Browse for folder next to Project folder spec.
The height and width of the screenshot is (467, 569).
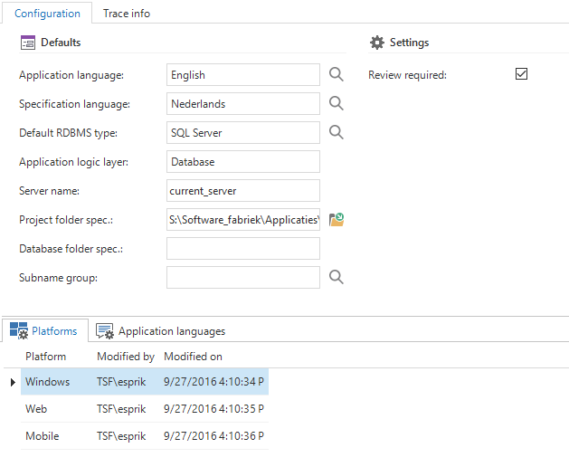pyautogui.click(x=337, y=220)
